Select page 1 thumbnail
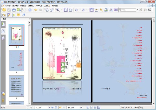Screen dimensions: 156x110 (x=17, y=35)
